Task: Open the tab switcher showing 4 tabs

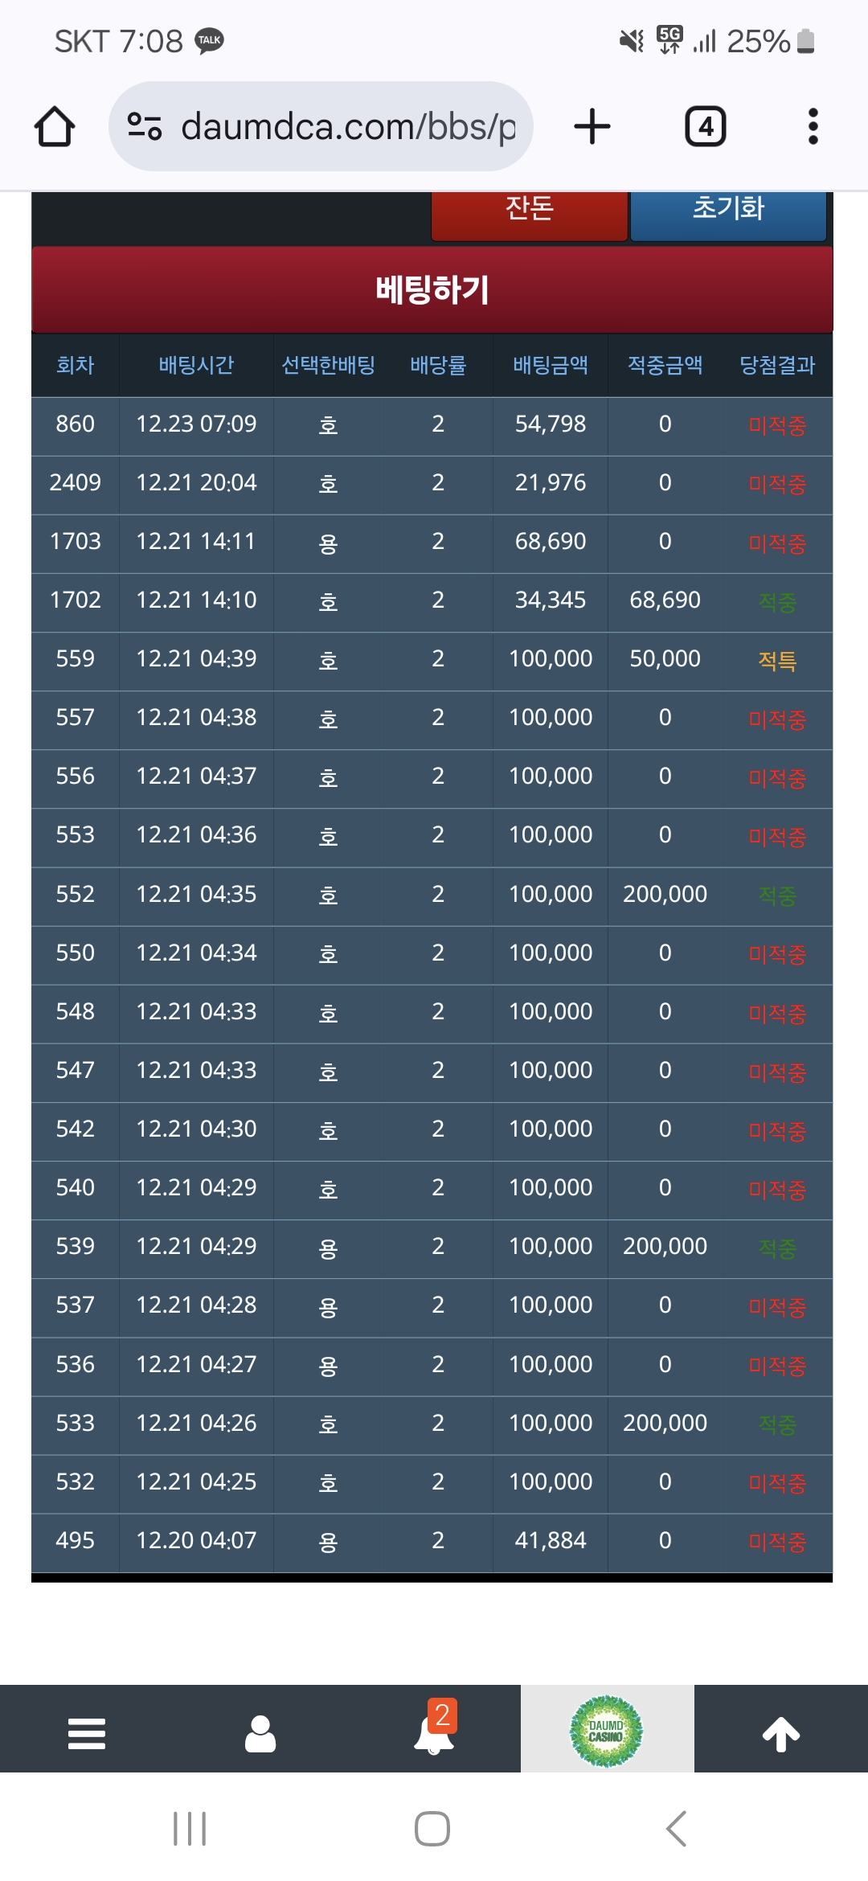Action: [x=705, y=126]
